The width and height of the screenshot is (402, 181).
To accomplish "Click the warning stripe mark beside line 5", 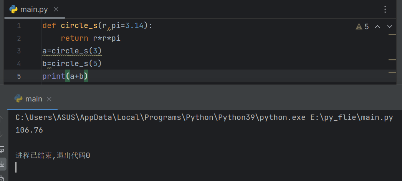I will pyautogui.click(x=392, y=72).
